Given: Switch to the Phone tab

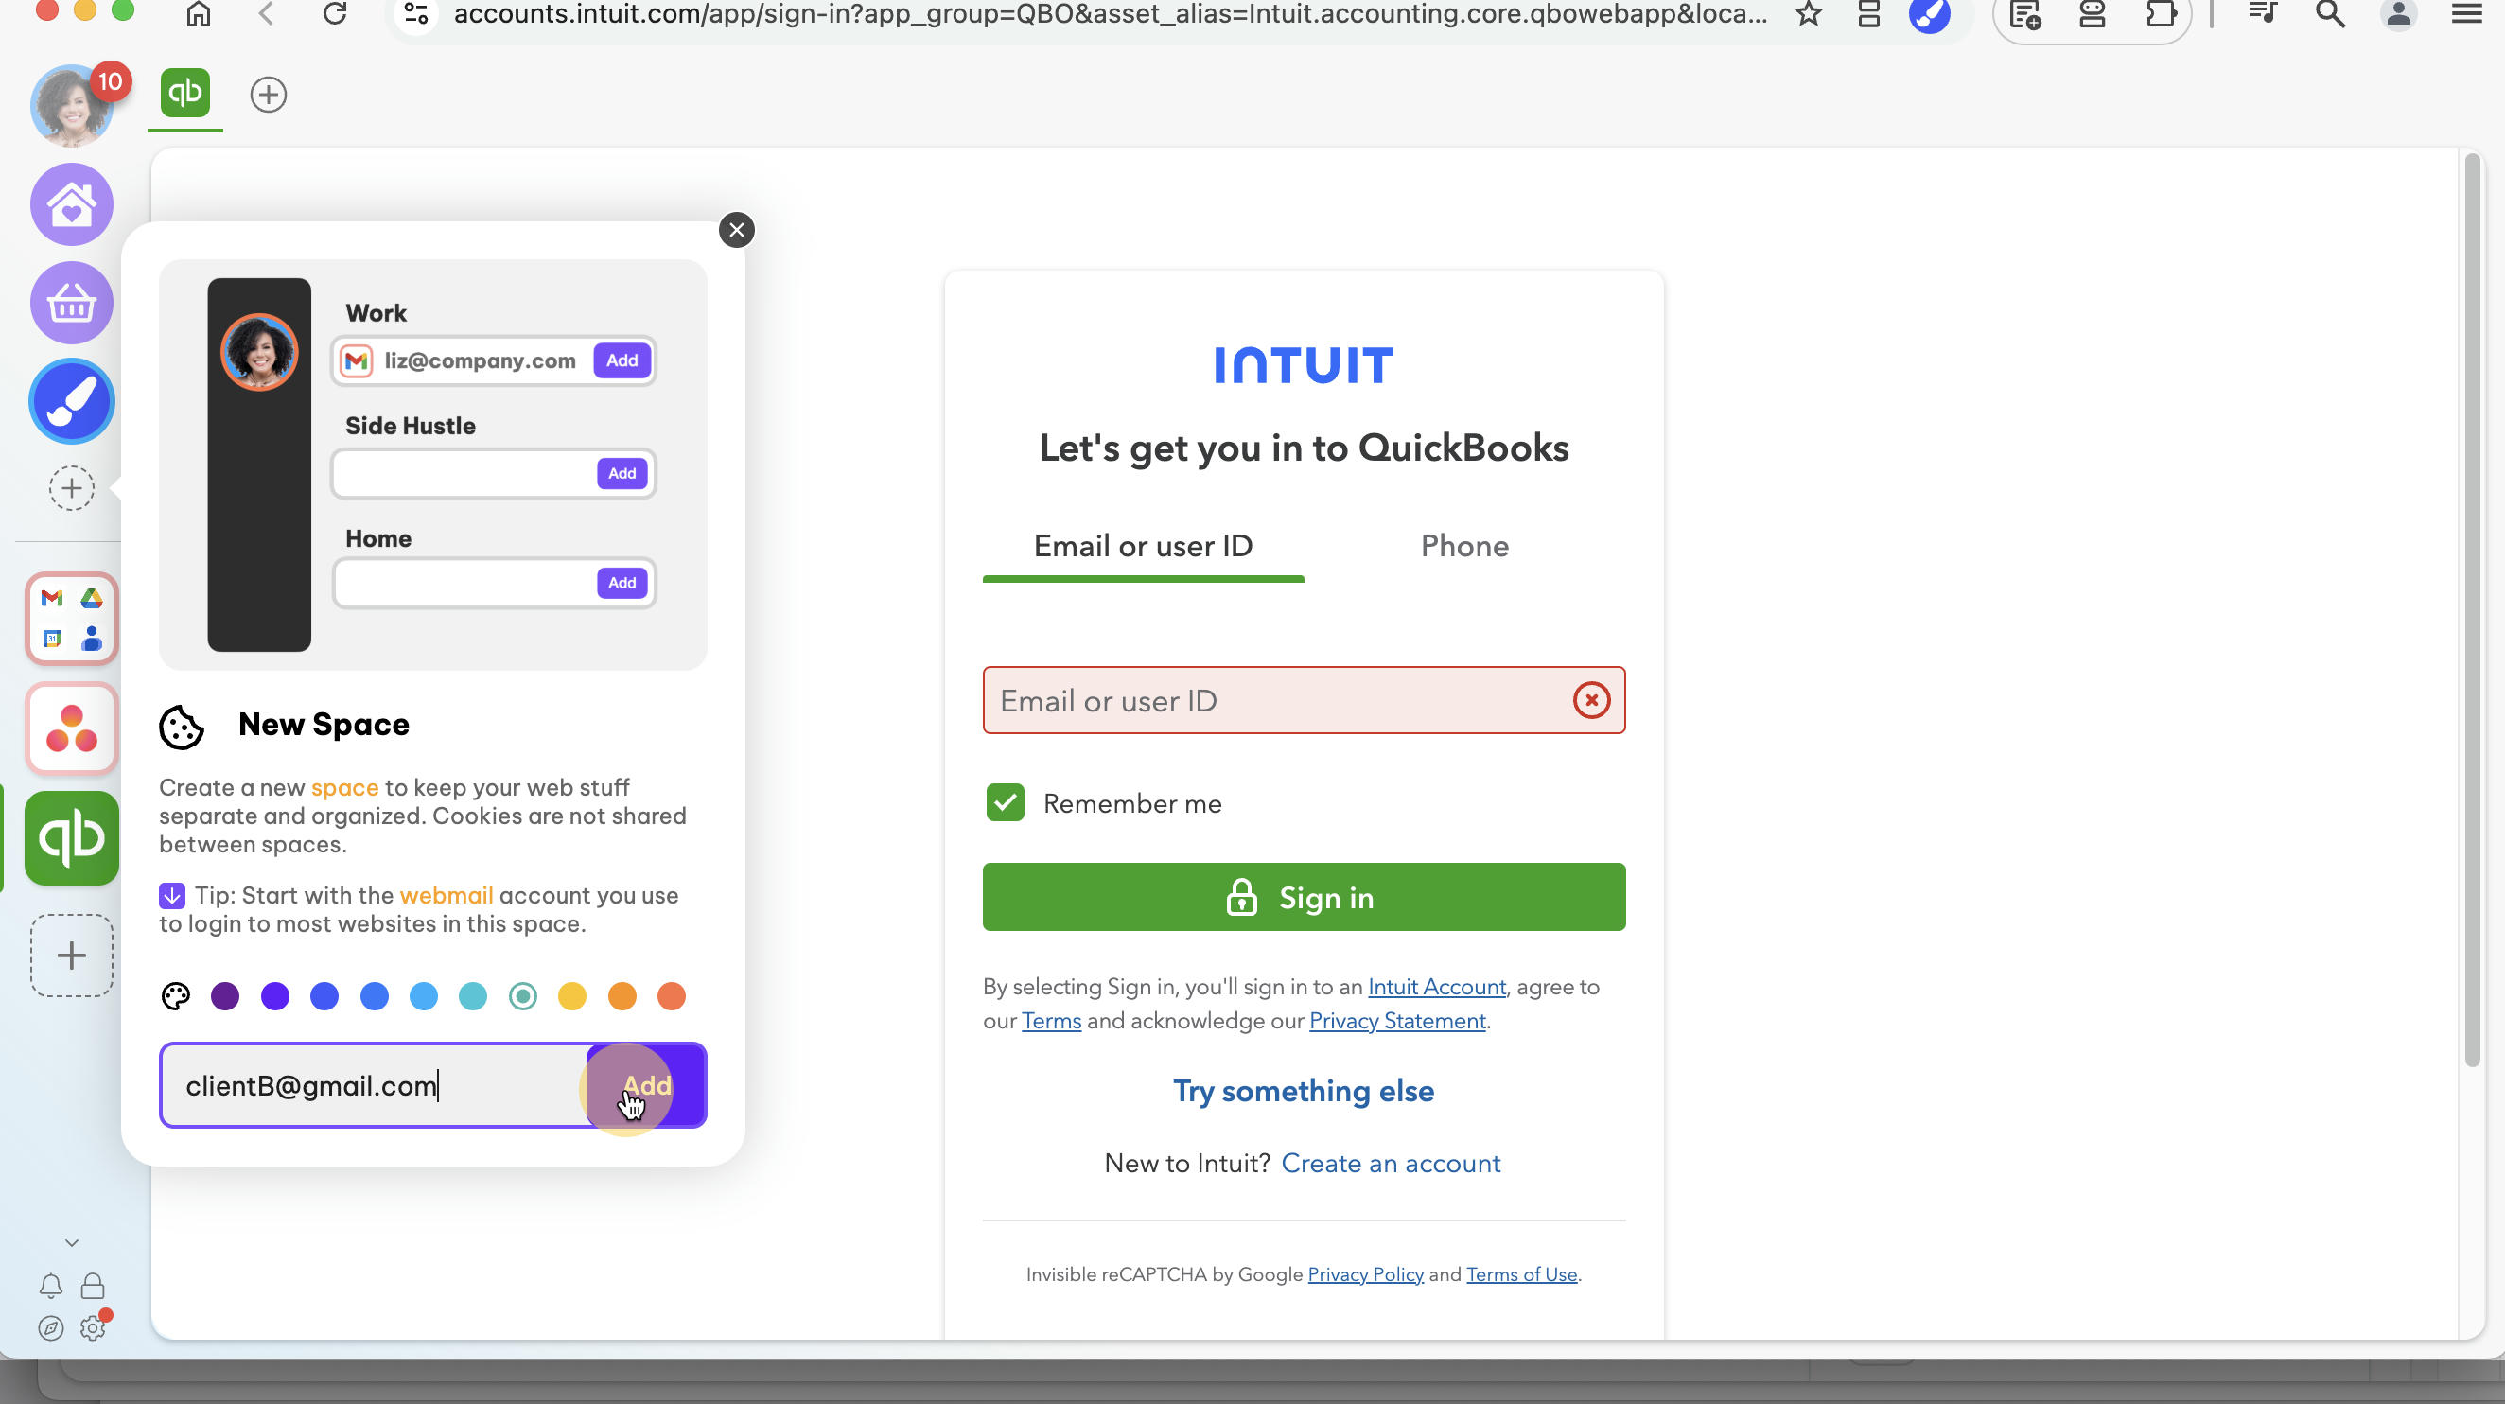Looking at the screenshot, I should pyautogui.click(x=1464, y=546).
